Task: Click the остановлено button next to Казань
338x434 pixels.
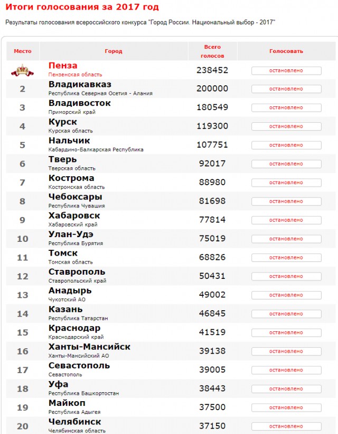Action: coord(286,314)
